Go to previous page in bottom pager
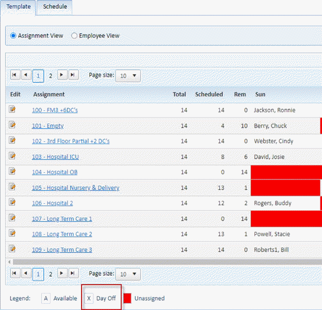Viewport: 322px width, 310px height. point(26,273)
